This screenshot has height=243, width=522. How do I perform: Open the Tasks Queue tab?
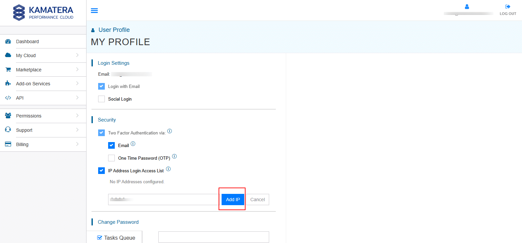click(116, 238)
